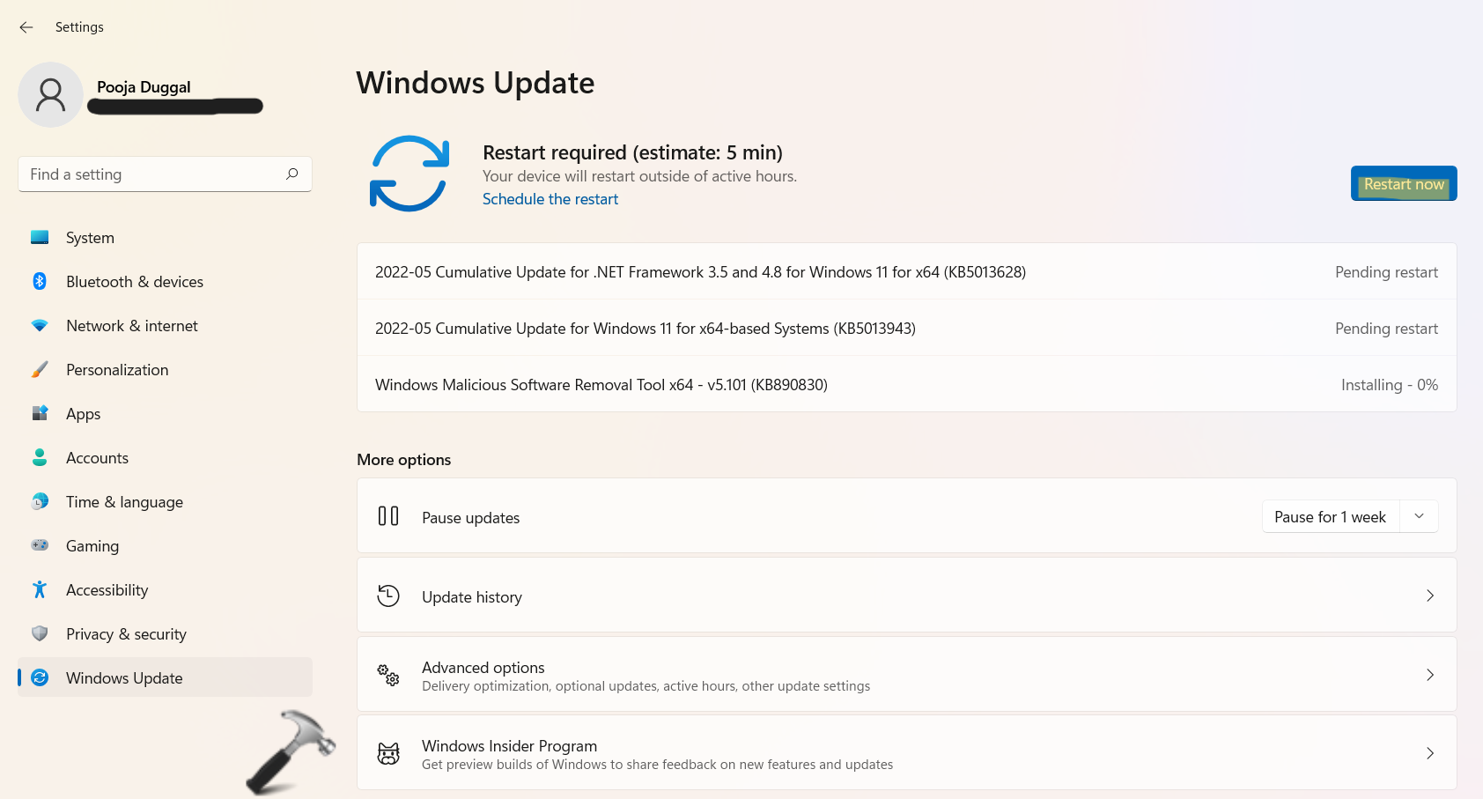Click the Accessibility figure icon
The image size is (1483, 799).
(40, 589)
